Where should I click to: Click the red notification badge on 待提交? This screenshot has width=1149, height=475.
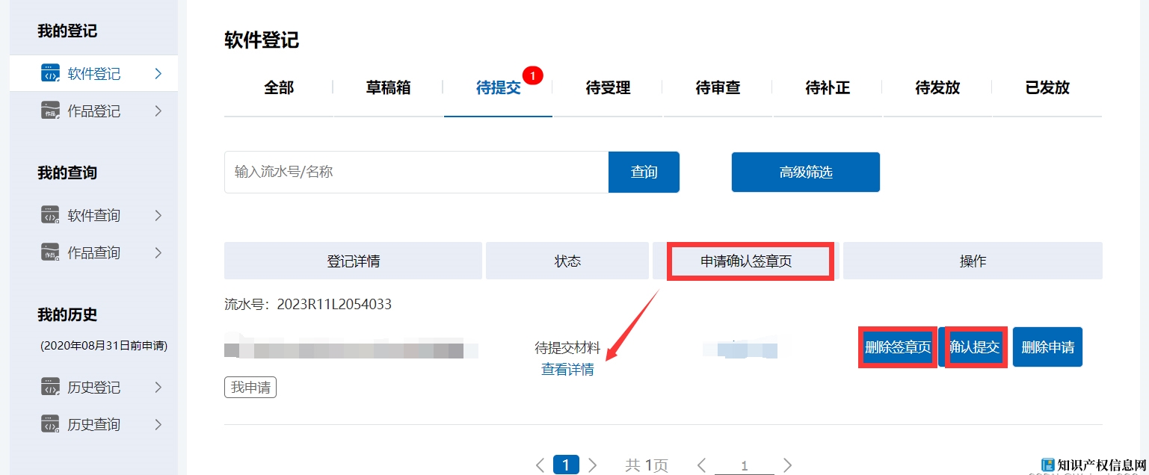(532, 75)
